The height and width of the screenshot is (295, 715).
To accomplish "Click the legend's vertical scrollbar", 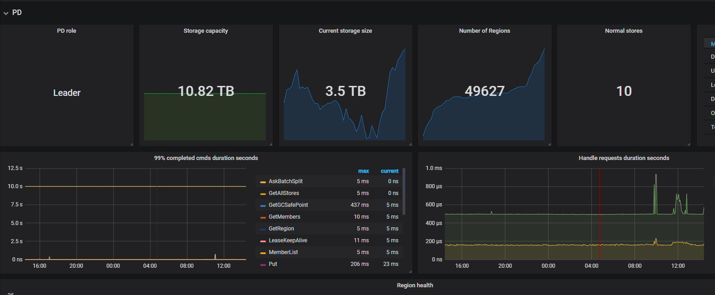I will [404, 191].
